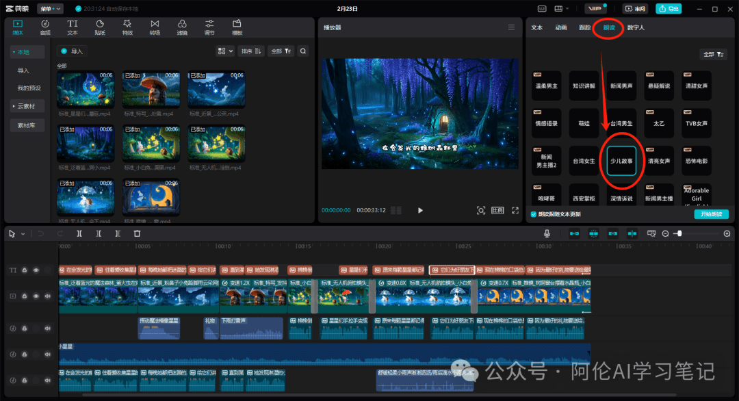This screenshot has height=401, width=739.
Task: Select the 少儿故事 voice
Action: point(621,161)
